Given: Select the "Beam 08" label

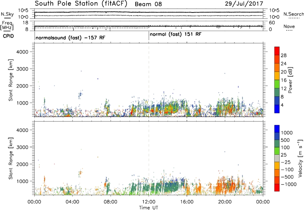Looking at the screenshot, I should [148, 4].
